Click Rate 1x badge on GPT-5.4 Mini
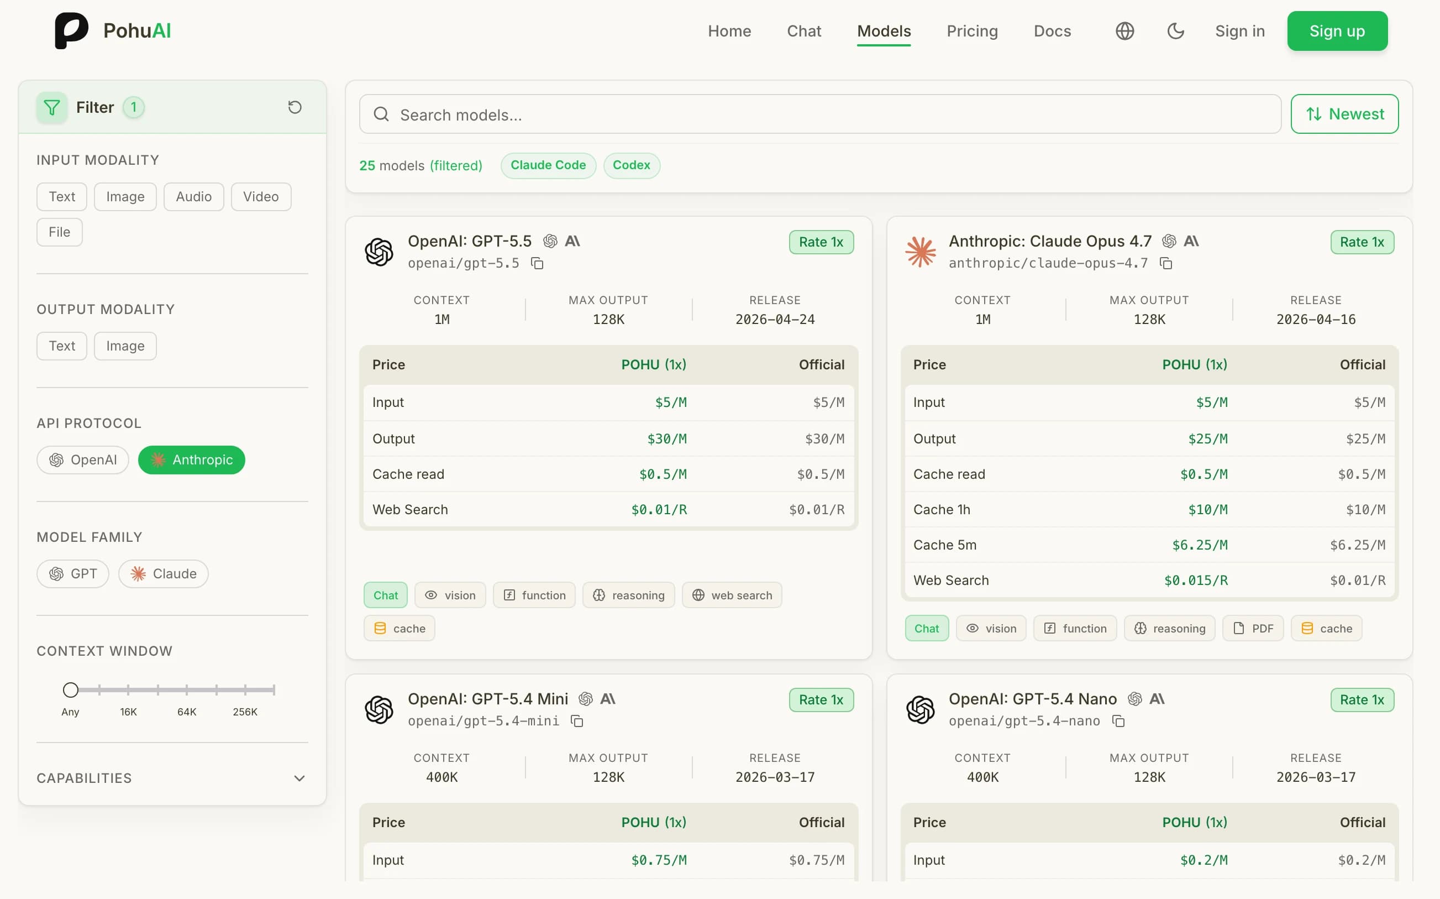The height and width of the screenshot is (899, 1440). coord(821,700)
